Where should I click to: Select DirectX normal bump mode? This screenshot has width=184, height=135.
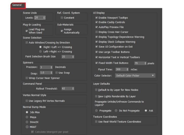(27, 122)
